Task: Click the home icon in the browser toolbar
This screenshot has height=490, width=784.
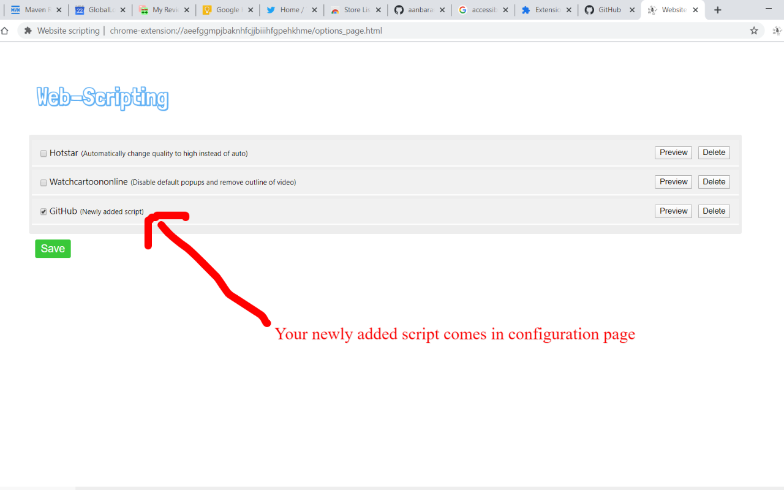Action: click(x=6, y=30)
